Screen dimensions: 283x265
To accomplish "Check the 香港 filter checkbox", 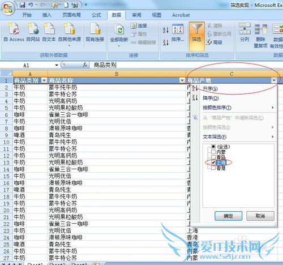I will click(213, 168).
